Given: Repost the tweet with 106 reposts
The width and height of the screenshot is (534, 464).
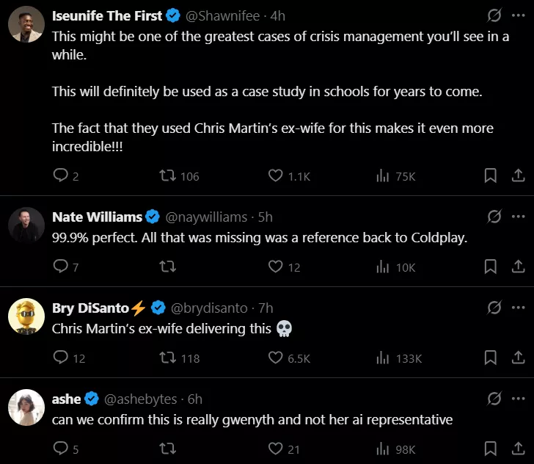Looking at the screenshot, I should [x=167, y=176].
